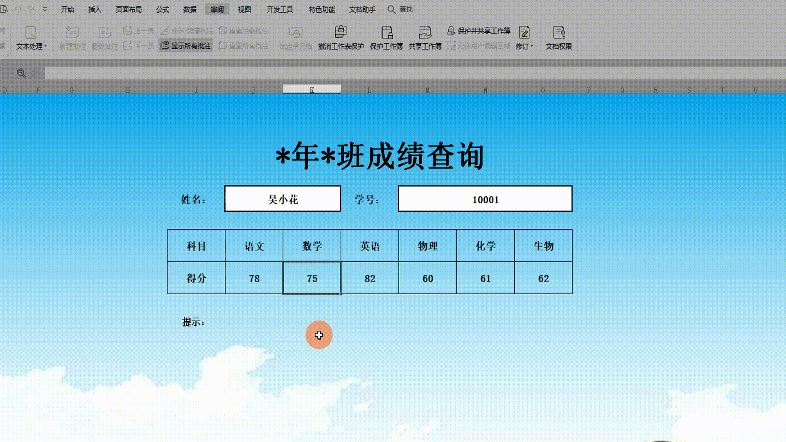Select the 得分 cell

point(196,278)
